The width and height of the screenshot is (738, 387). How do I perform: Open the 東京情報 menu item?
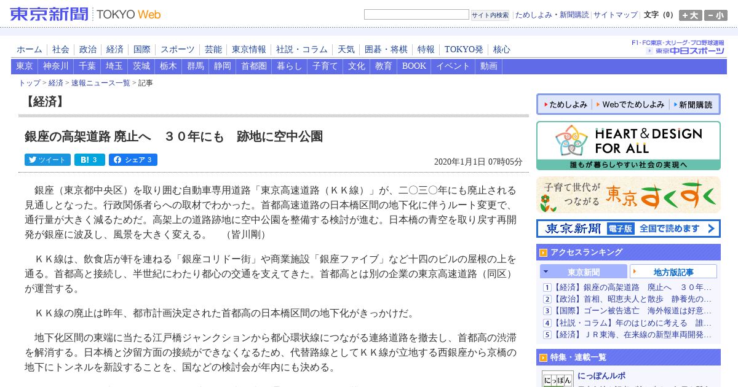(249, 49)
